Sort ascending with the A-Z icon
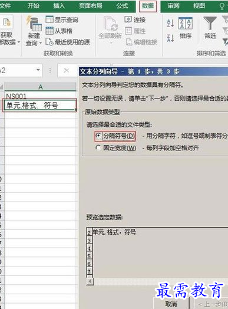228x309 pixels. tap(170, 23)
